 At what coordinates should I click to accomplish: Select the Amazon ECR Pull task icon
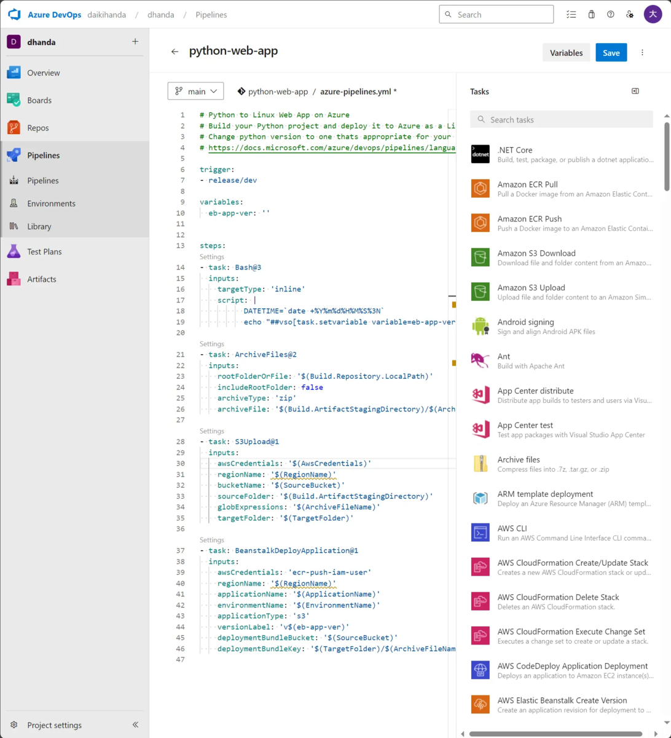coord(480,189)
